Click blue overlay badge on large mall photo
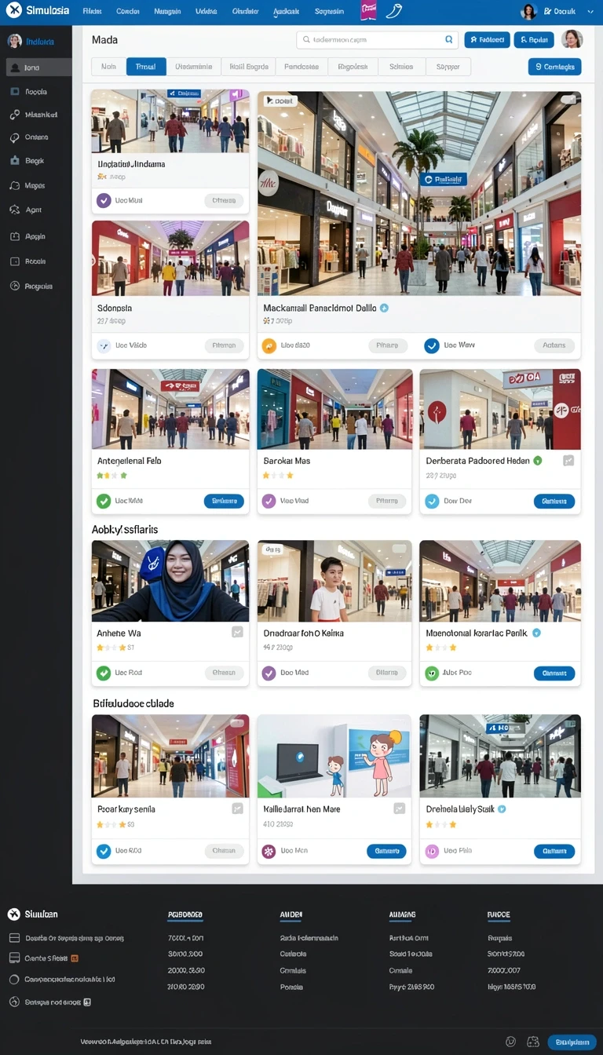The height and width of the screenshot is (1055, 603). pyautogui.click(x=443, y=179)
